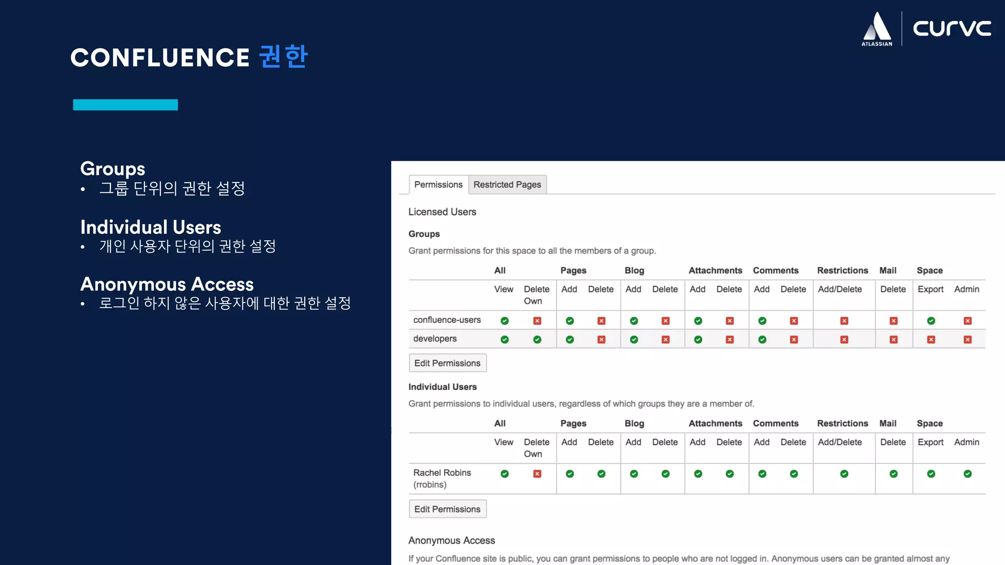Screen dimensions: 1005x565
Task: Click Rachel Robins Pages Delete check icon
Action: coord(602,474)
